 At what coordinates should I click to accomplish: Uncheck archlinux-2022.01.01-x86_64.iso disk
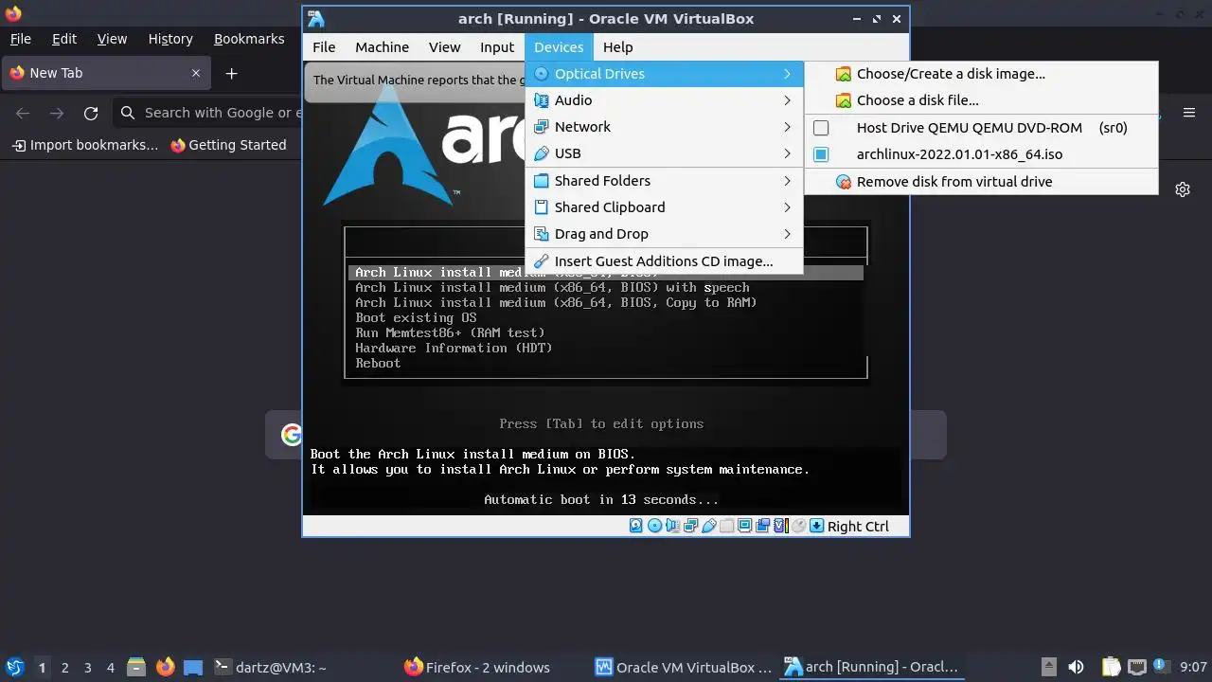click(821, 154)
